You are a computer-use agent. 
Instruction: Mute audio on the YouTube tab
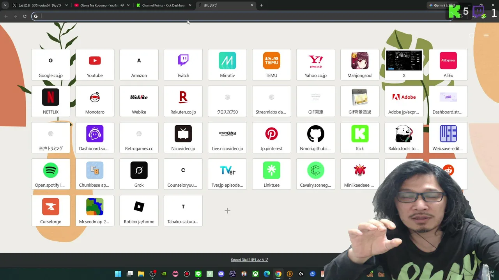(122, 5)
